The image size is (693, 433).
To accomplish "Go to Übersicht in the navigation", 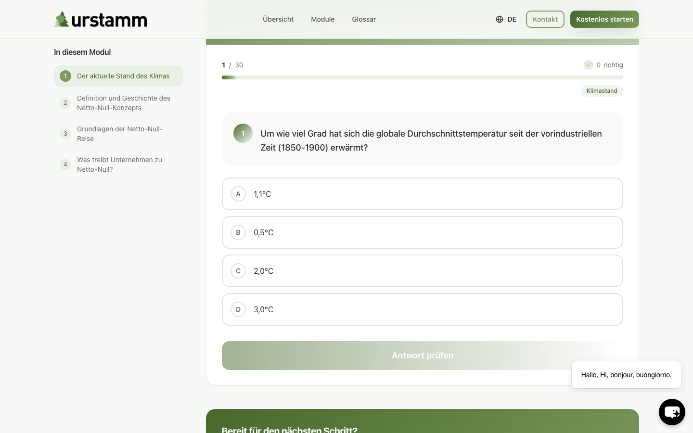I will click(x=278, y=19).
